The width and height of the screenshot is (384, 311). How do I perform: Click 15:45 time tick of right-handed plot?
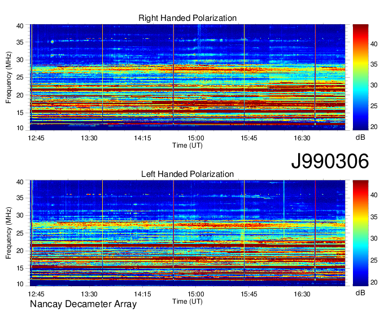249,138
